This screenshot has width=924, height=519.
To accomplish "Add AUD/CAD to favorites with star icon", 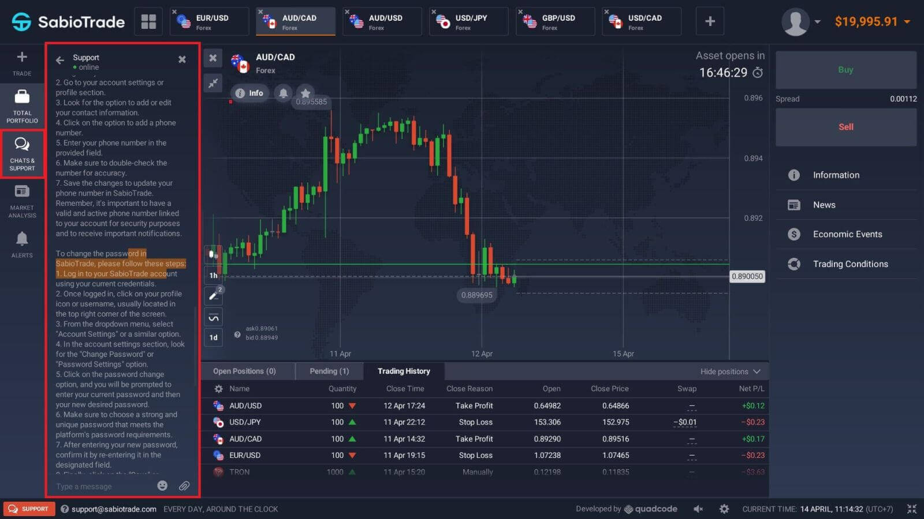I will 305,93.
